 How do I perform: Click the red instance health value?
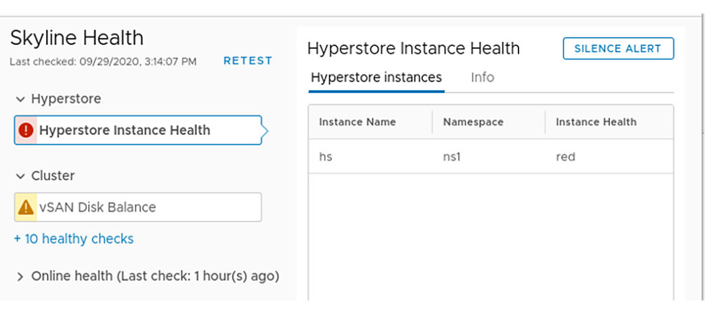565,156
